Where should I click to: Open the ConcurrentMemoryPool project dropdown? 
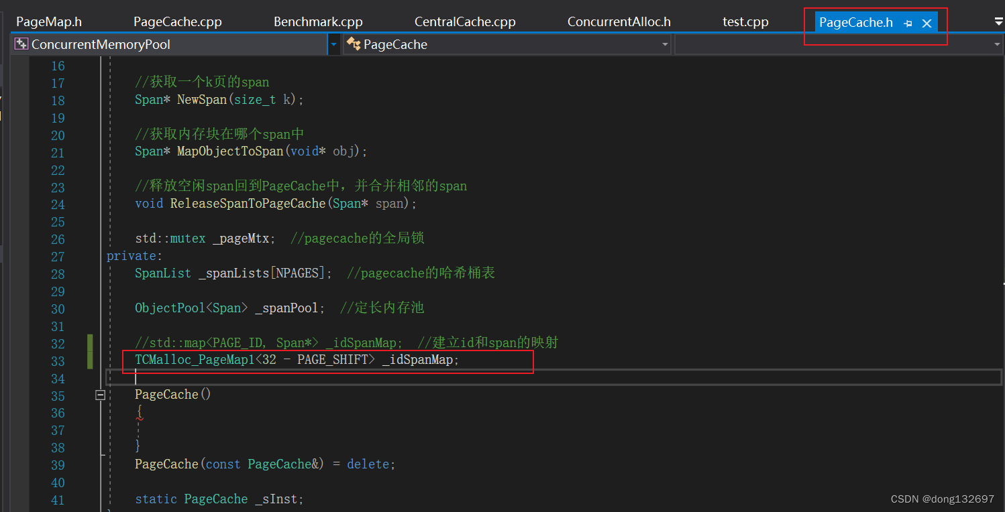click(x=176, y=44)
